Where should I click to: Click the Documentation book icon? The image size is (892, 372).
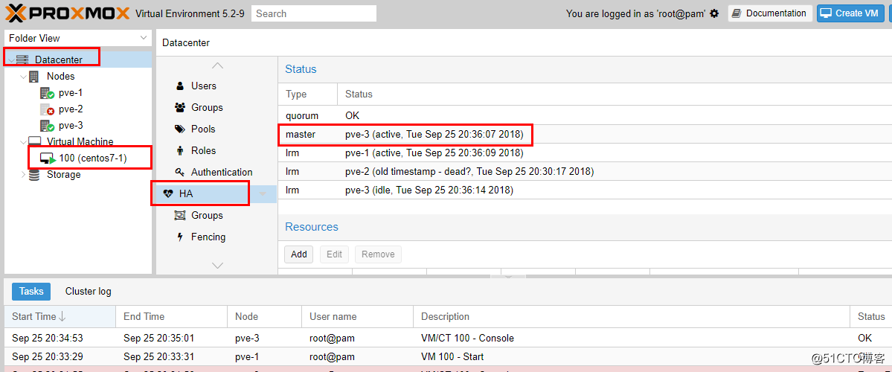coord(737,13)
